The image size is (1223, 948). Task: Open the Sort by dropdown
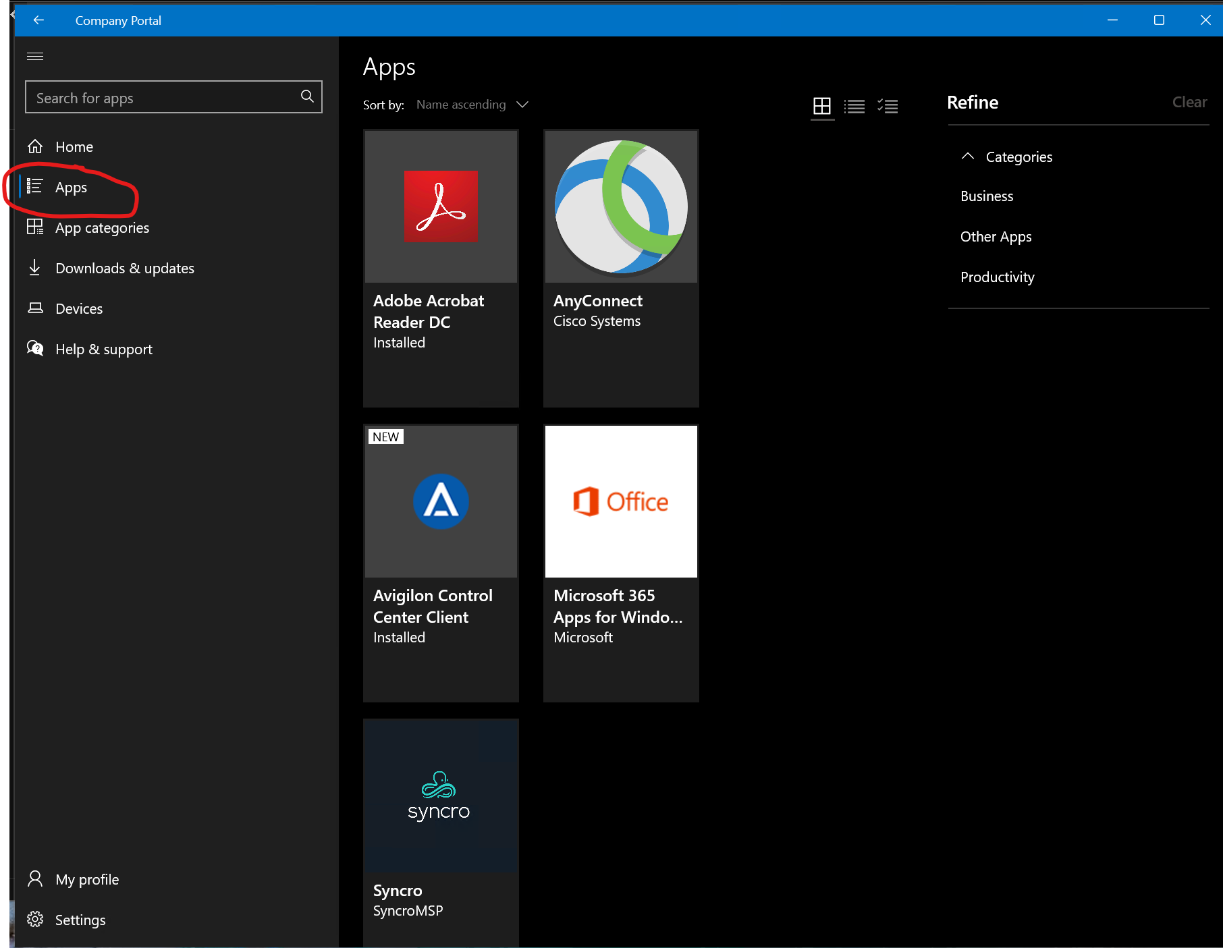472,105
